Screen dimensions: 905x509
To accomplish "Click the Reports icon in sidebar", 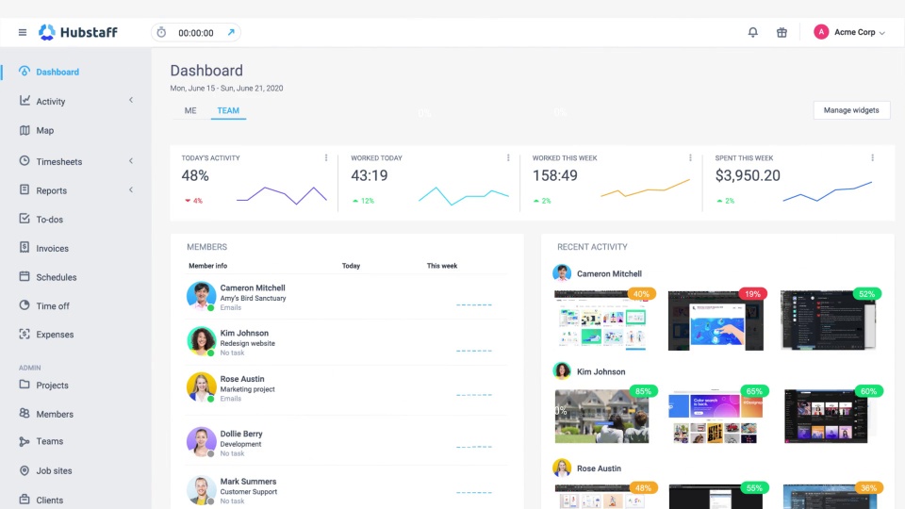I will [x=25, y=189].
